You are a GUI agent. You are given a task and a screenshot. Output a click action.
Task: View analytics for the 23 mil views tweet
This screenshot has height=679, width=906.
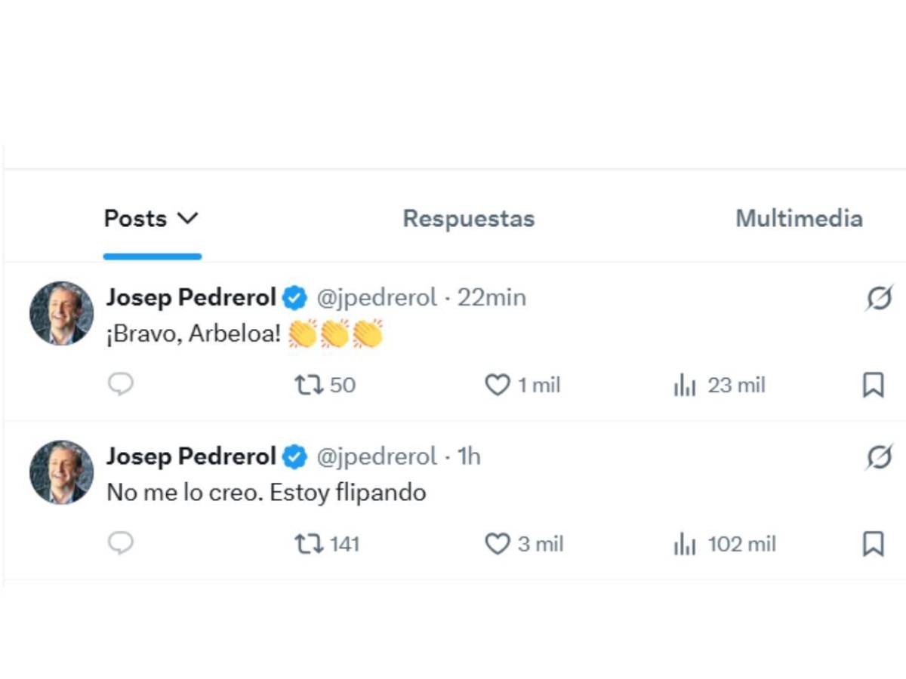coord(684,385)
